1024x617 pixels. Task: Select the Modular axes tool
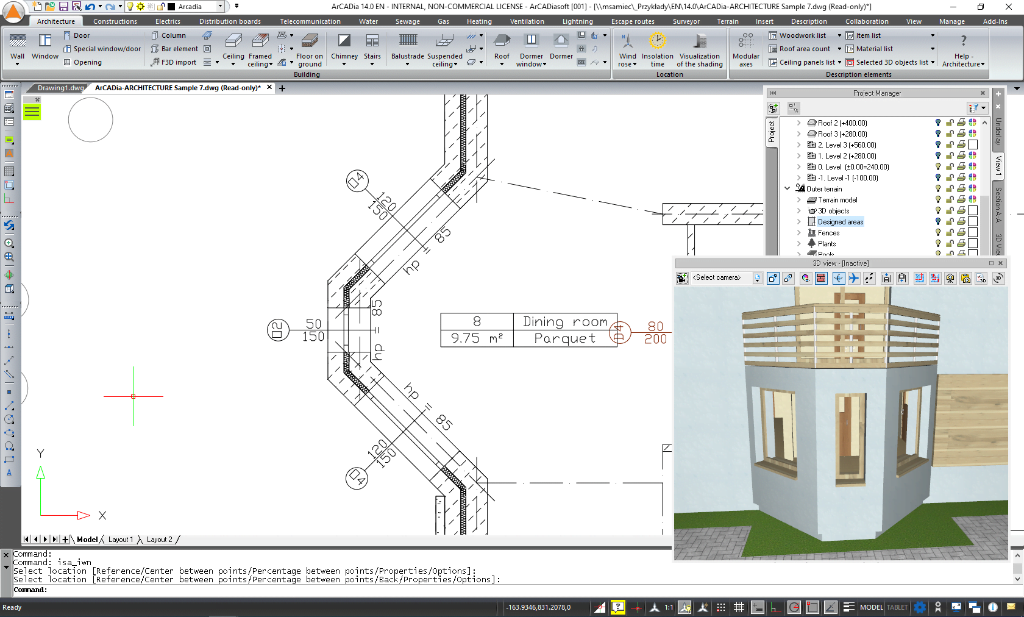point(746,49)
